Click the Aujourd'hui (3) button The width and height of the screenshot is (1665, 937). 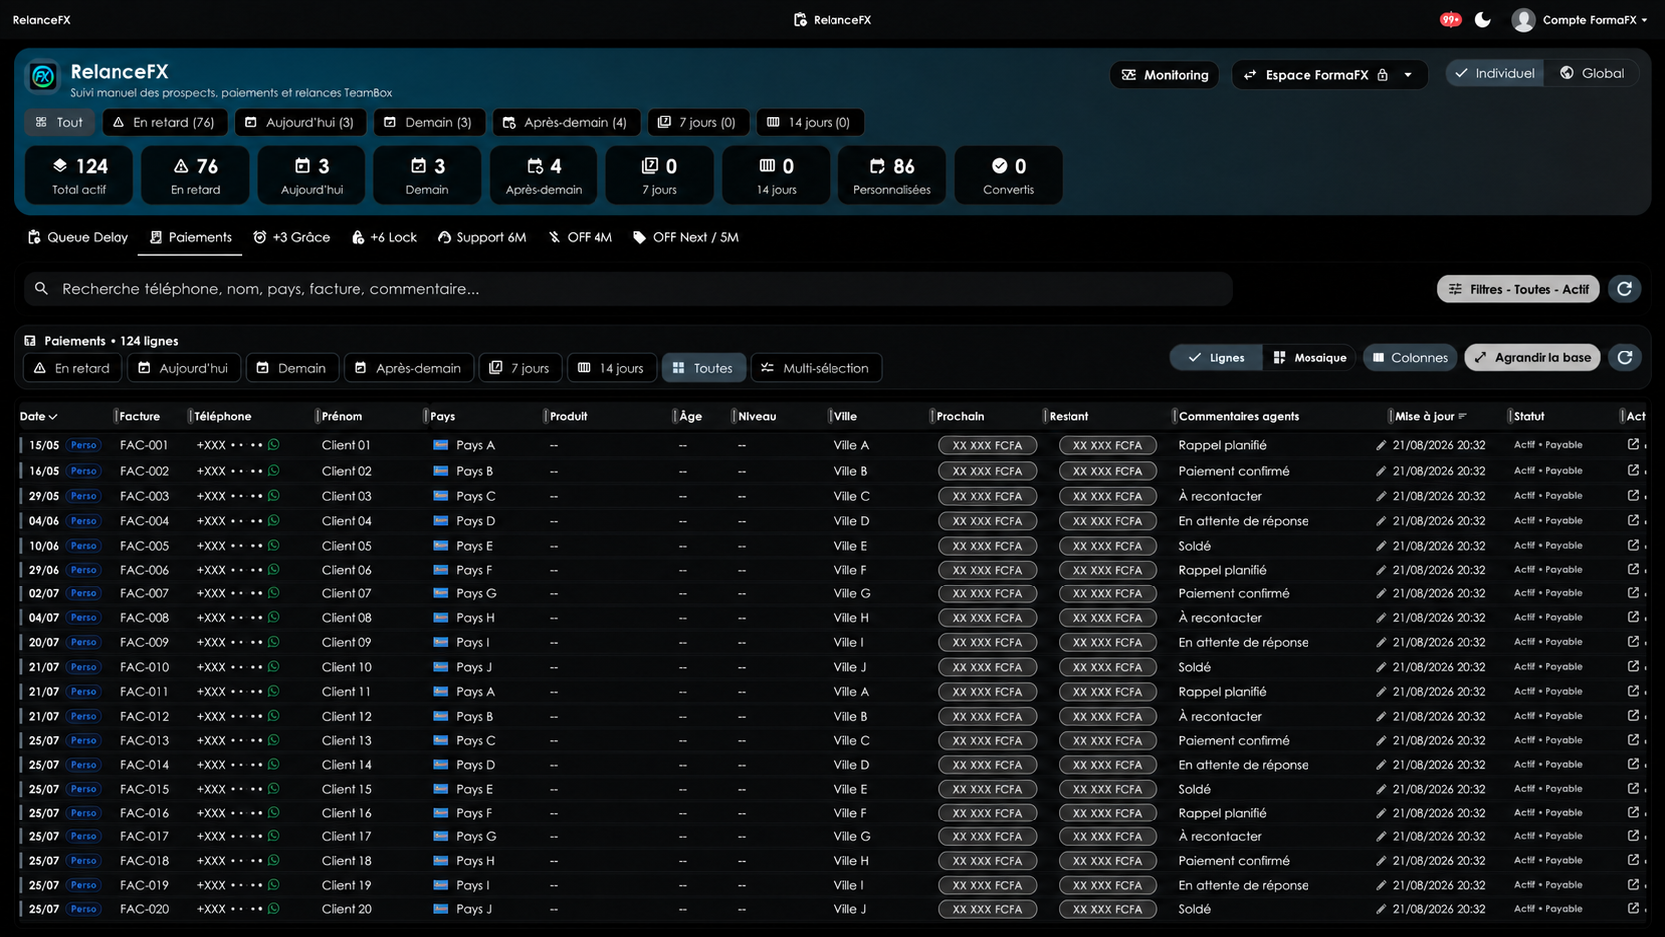tap(300, 122)
